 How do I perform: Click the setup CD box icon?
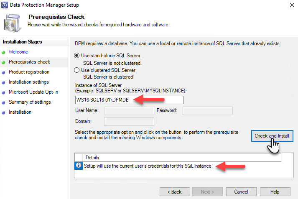click(12, 23)
